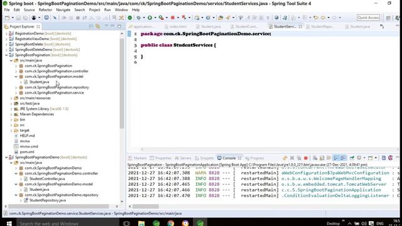Open the Project menu
Viewport: 402px width, 226px height.
95,10
